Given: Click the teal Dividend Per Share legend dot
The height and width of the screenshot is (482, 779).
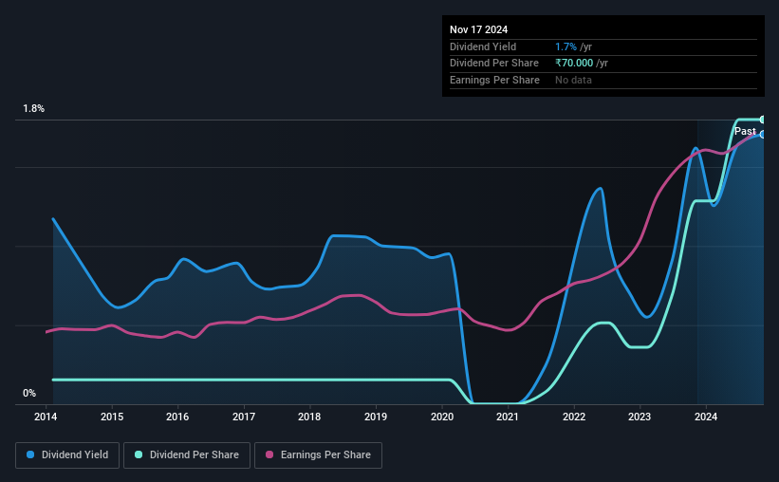Looking at the screenshot, I should pos(139,454).
